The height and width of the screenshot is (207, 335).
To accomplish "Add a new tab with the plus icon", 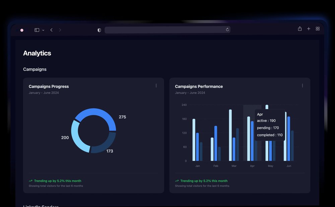I will point(309,28).
